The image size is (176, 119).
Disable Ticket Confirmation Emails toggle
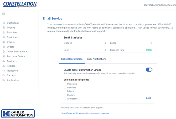[149, 70]
